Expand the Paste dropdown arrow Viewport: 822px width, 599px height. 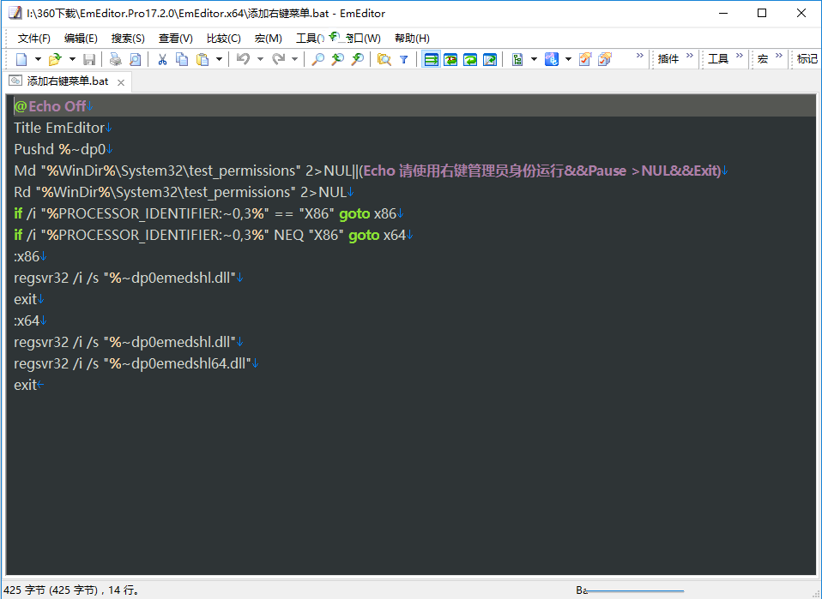point(219,59)
